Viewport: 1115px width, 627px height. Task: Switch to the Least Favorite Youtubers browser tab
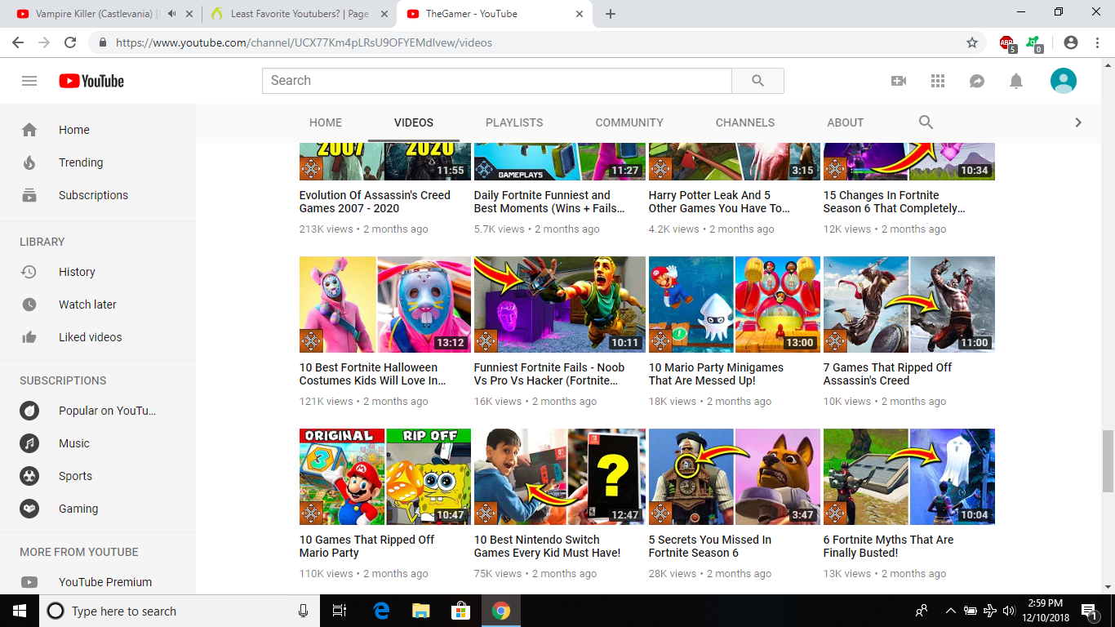pyautogui.click(x=300, y=14)
